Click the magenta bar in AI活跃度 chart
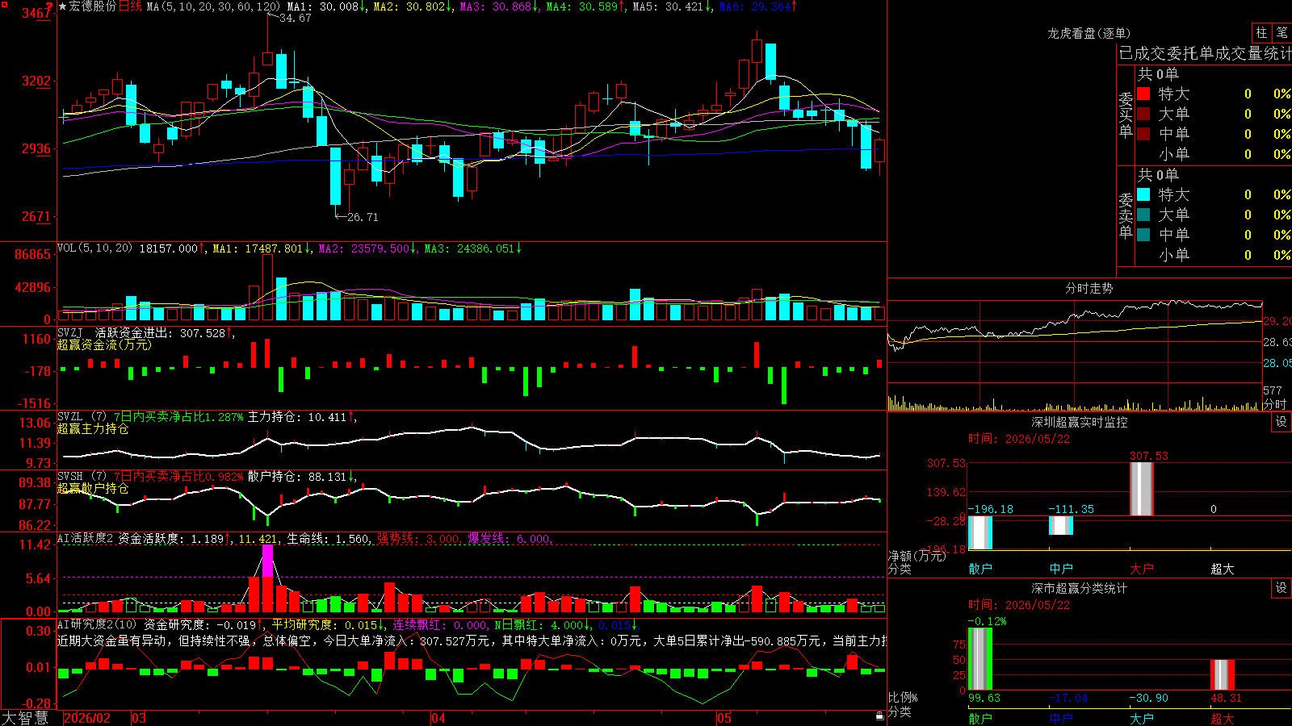The height and width of the screenshot is (726, 1292). coord(267,561)
